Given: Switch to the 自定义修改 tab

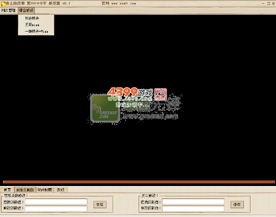Looking at the screenshot, I should 25,190.
